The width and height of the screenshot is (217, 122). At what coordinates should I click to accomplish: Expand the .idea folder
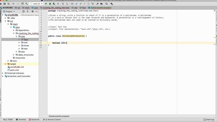(5, 18)
